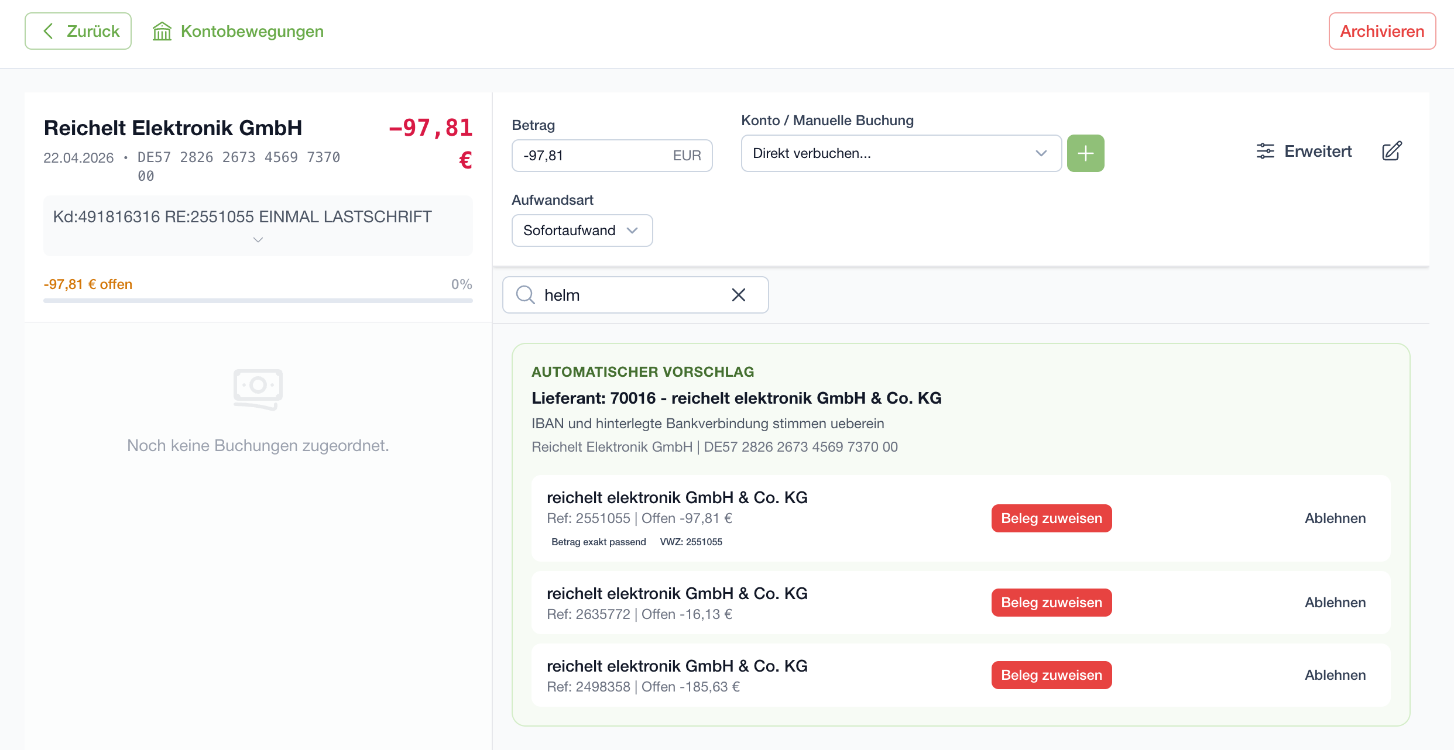Click the red -97,81 € amount
Screen dimensions: 1454x750
(x=431, y=143)
